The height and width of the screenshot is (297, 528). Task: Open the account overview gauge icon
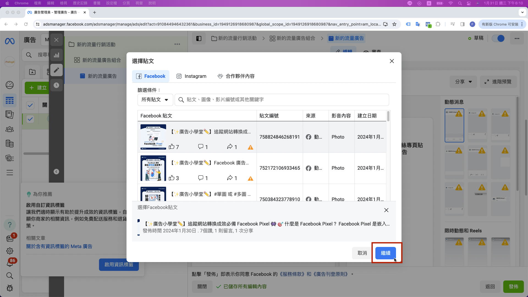coord(10,85)
